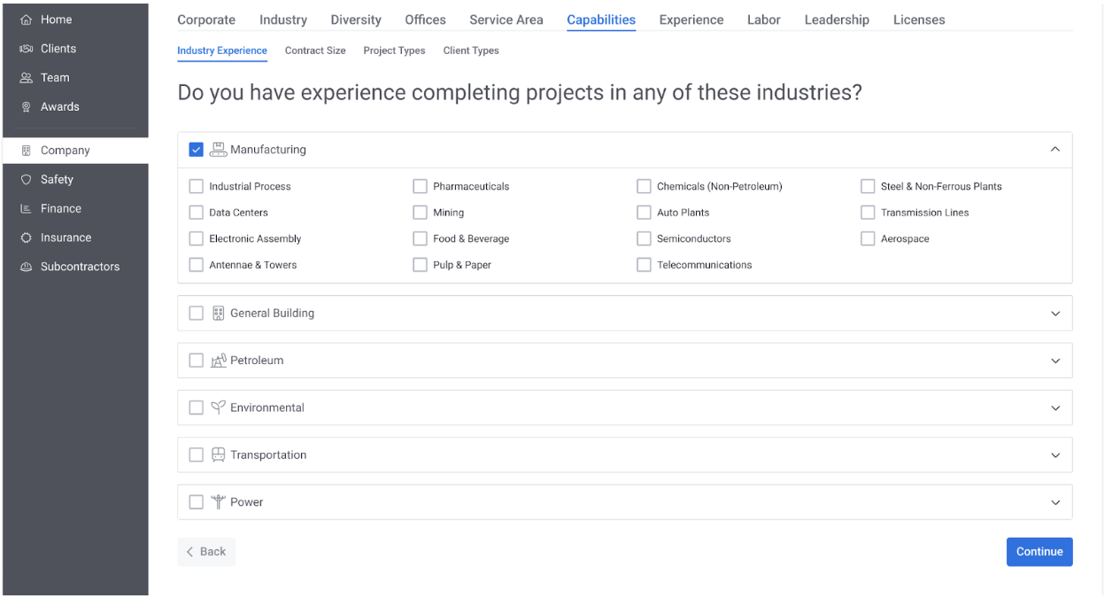Switch to the Experience tab
This screenshot has height=606, width=1112.
point(691,19)
